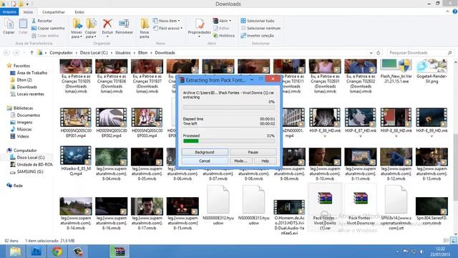Open File Explorer from the taskbar
Viewport: 458px width, 258px height.
(15, 252)
